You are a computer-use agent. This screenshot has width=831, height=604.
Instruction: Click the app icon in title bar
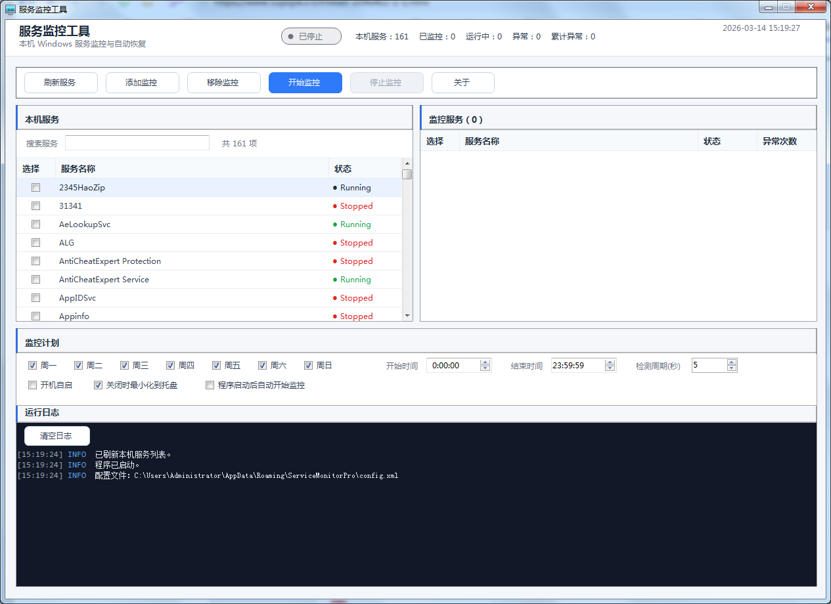click(11, 9)
